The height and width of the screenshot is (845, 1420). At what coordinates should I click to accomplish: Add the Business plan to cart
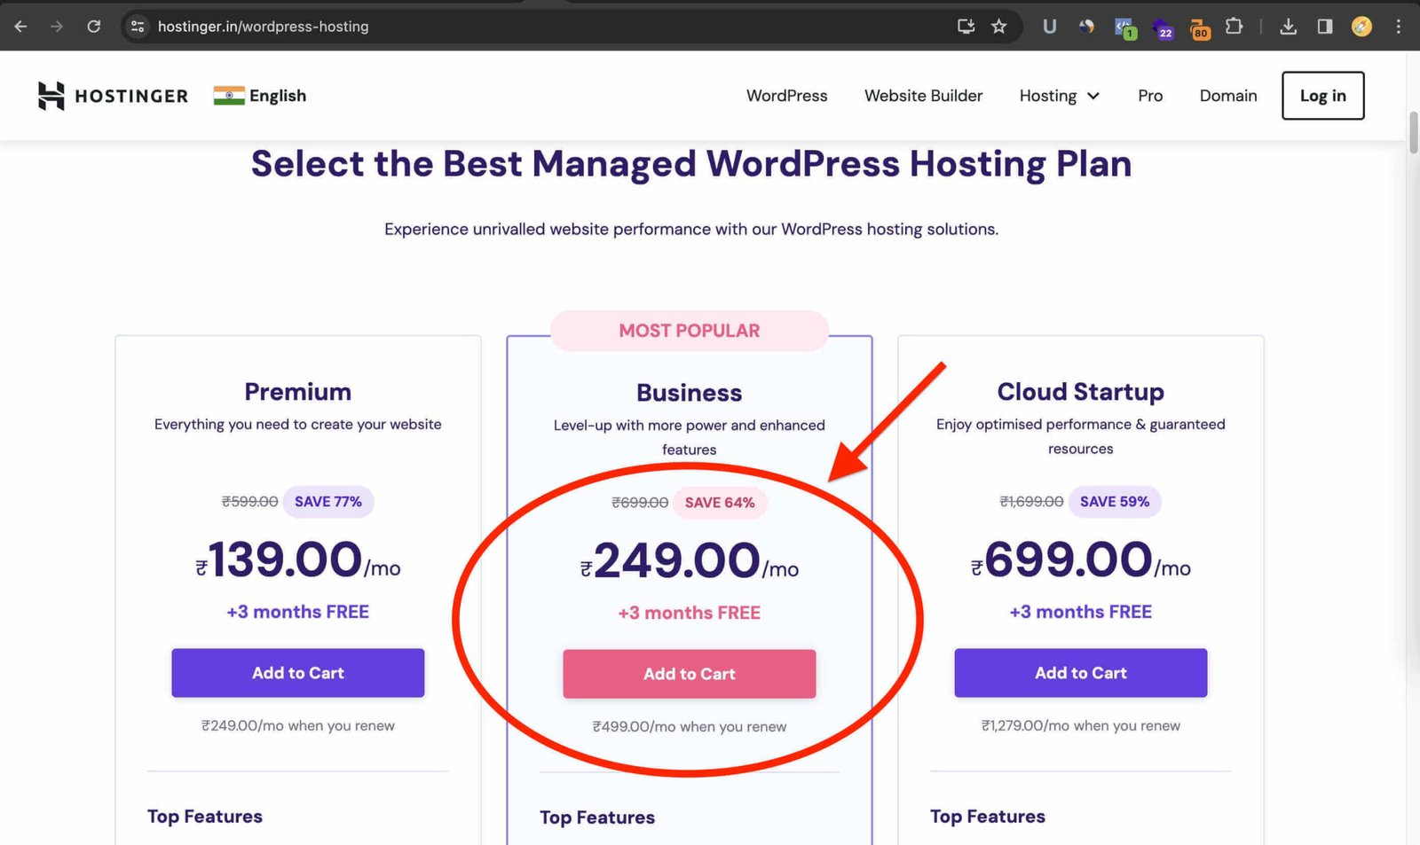(690, 674)
